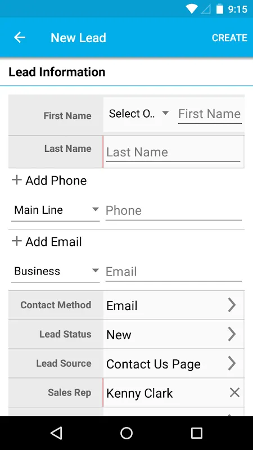253x450 pixels.
Task: Open the Main Line phone type dropdown
Action: click(55, 210)
